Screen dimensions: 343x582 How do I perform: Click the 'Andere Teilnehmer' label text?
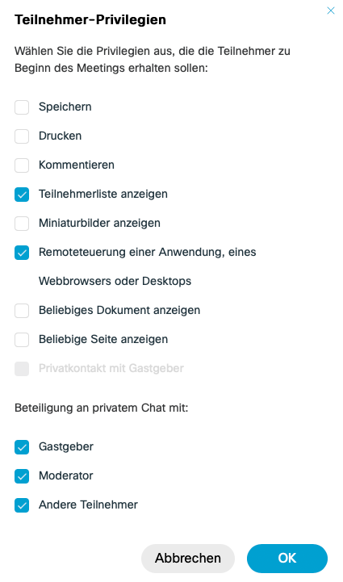click(88, 505)
